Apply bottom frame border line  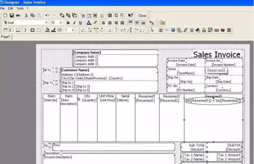[18, 30]
